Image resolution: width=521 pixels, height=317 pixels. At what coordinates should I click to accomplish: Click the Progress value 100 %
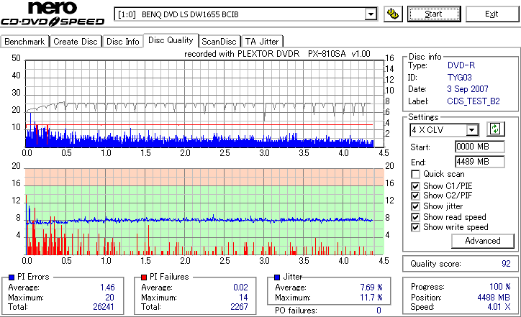[500, 287]
